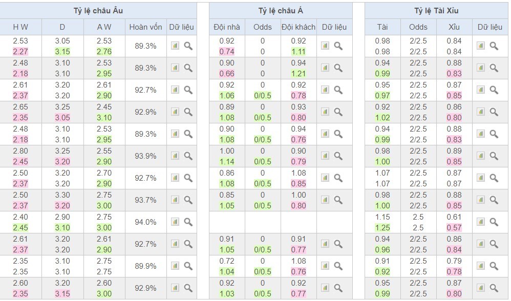The image size is (511, 301).
Task: Click the Đội khách column header
Action: pos(299,27)
